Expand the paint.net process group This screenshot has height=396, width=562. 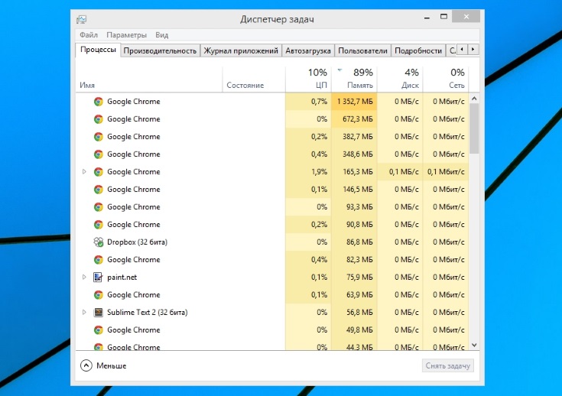(84, 277)
